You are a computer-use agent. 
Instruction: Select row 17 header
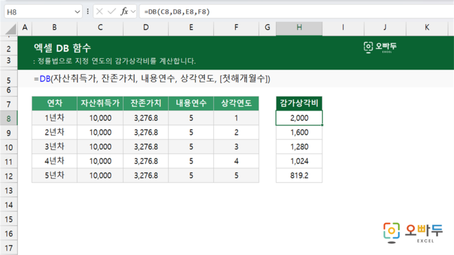click(x=9, y=248)
